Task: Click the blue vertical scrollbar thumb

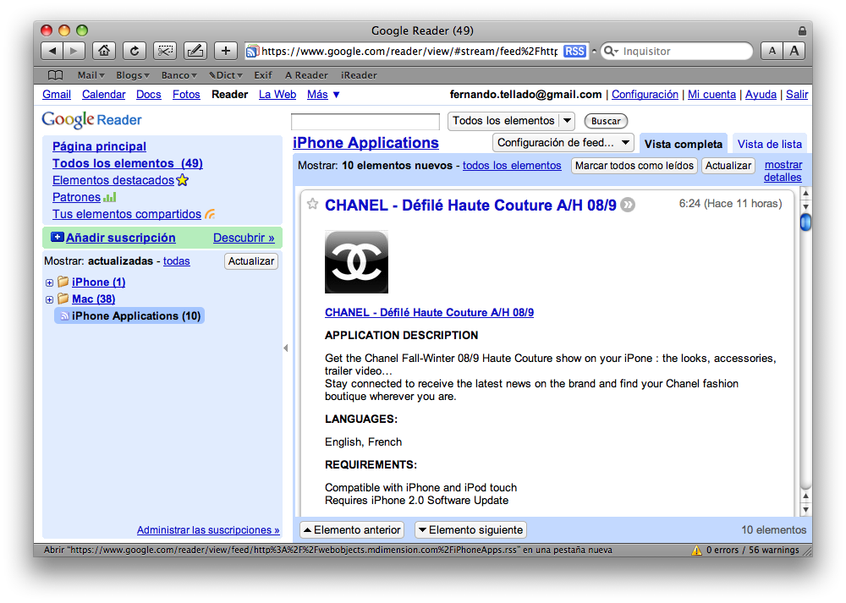Action: coord(805,222)
